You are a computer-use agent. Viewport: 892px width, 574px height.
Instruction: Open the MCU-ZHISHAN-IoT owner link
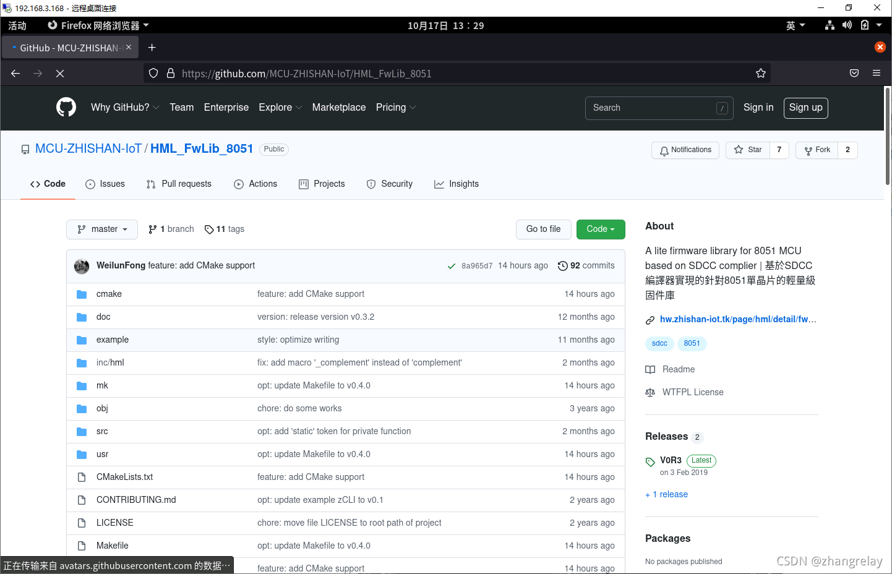pyautogui.click(x=88, y=148)
